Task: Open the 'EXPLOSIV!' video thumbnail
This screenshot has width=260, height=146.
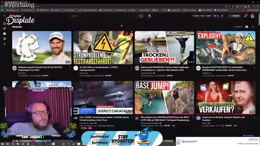Action: point(226,48)
